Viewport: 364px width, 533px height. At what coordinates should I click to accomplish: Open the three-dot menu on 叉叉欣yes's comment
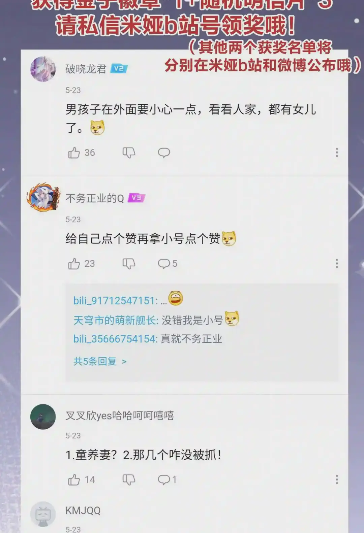point(337,479)
